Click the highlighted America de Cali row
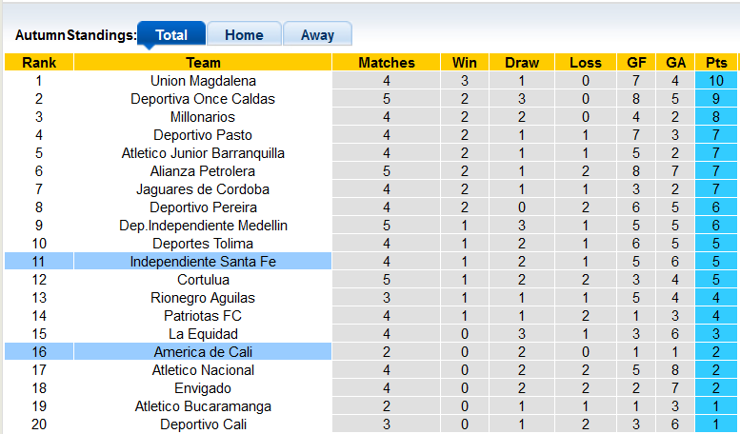The image size is (740, 434). pyautogui.click(x=203, y=352)
